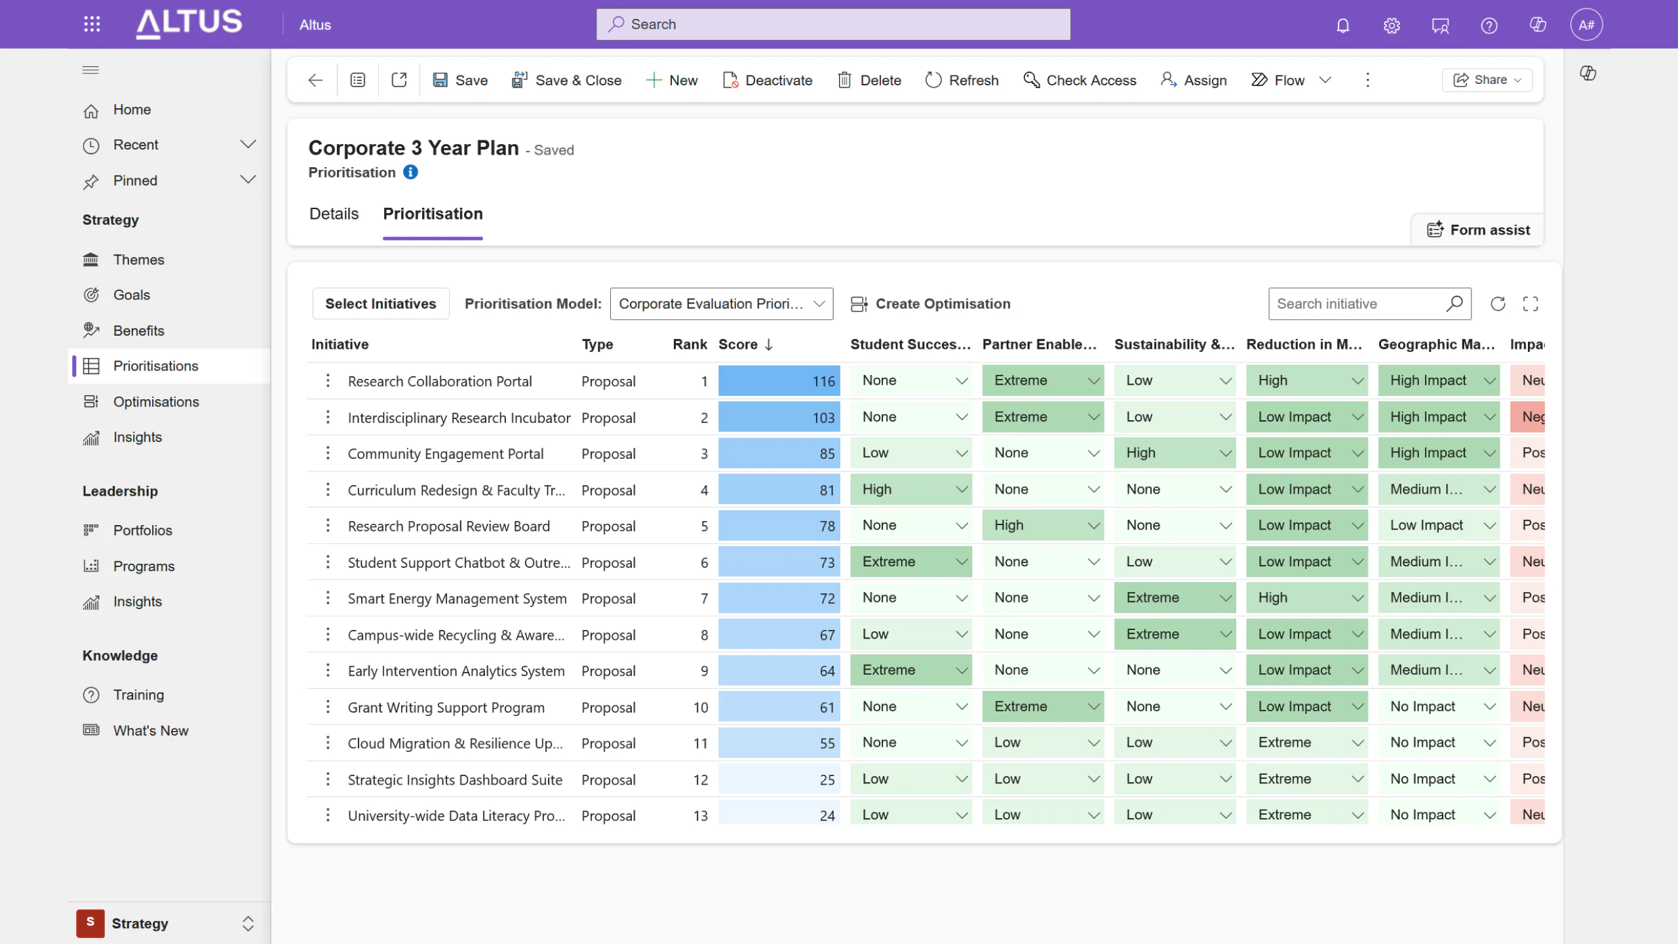Screen dimensions: 1678x944
Task: Open settings gear in header
Action: point(1392,25)
